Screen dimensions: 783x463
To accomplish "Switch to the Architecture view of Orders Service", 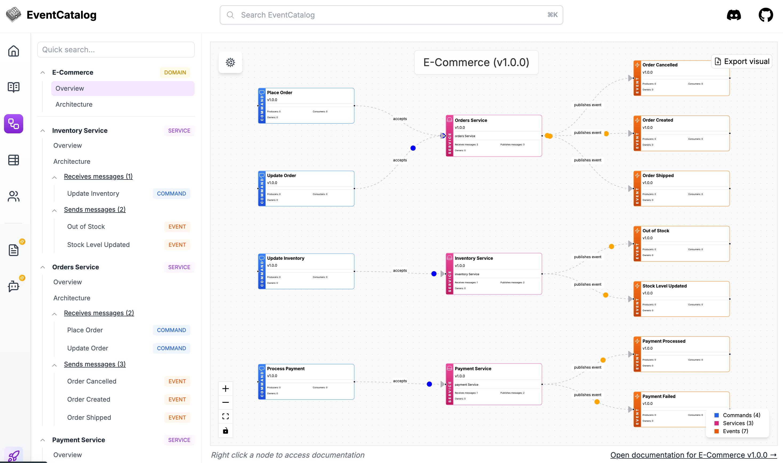I will point(71,298).
